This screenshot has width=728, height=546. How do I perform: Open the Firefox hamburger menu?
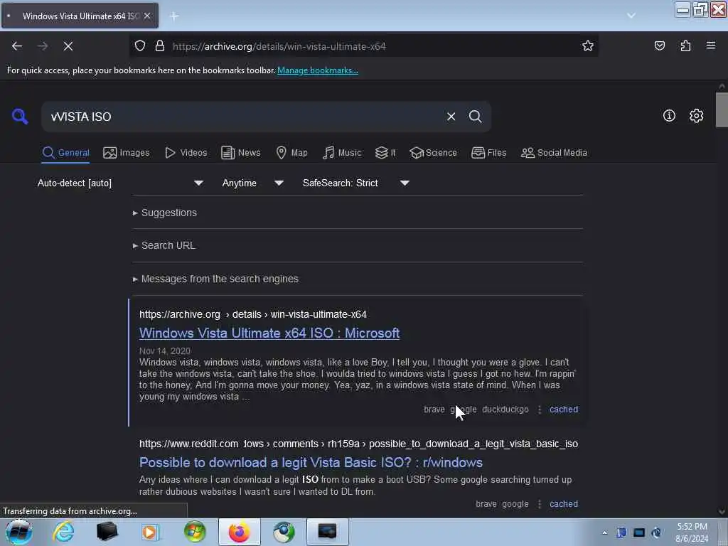(x=710, y=46)
